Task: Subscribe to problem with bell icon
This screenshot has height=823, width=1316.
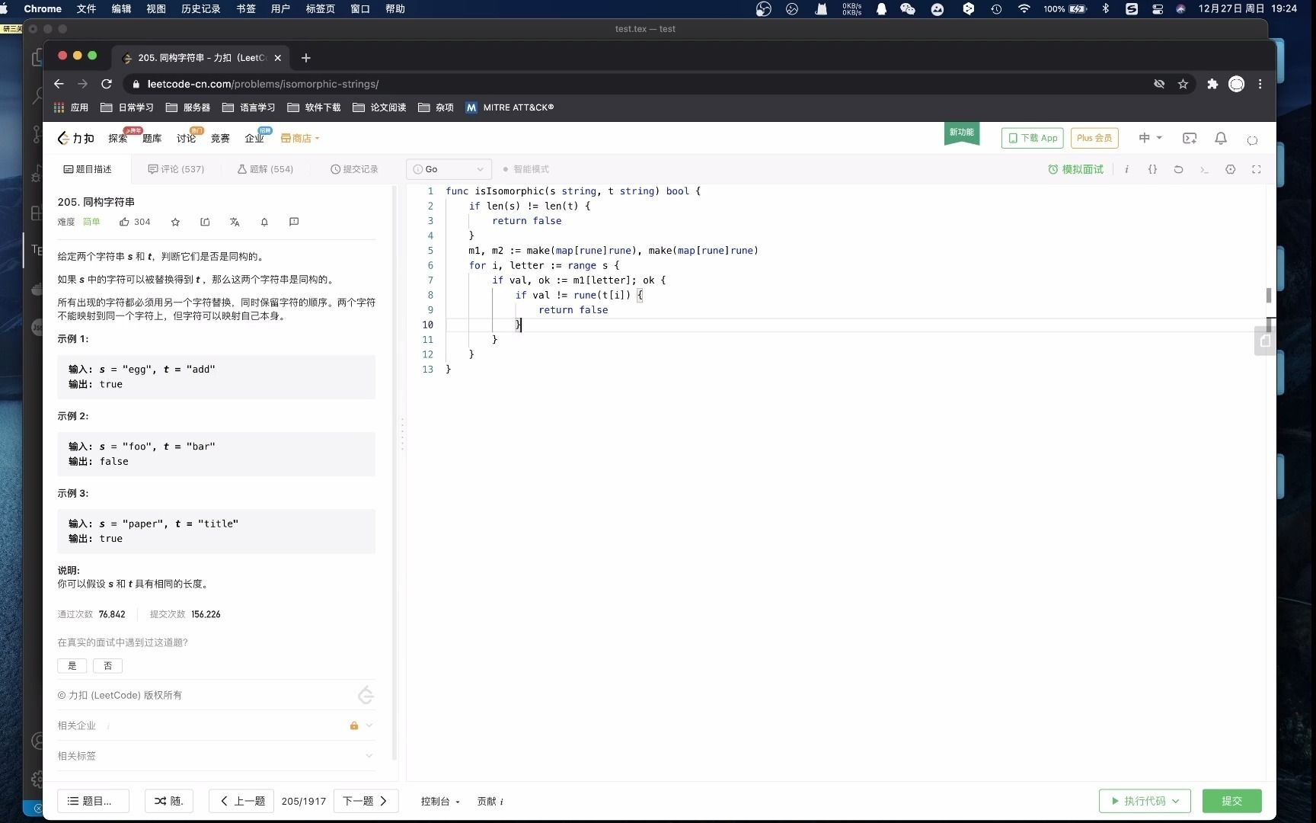Action: tap(264, 222)
